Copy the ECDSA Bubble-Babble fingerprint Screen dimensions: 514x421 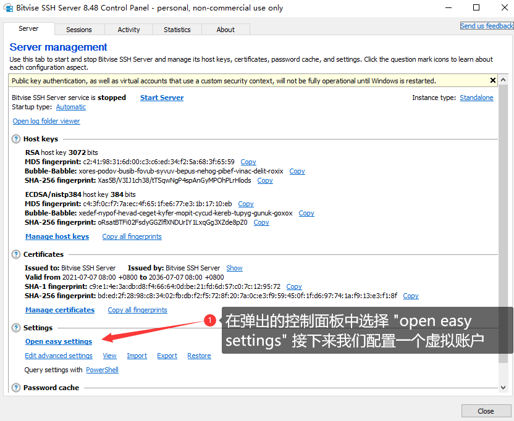coord(306,213)
